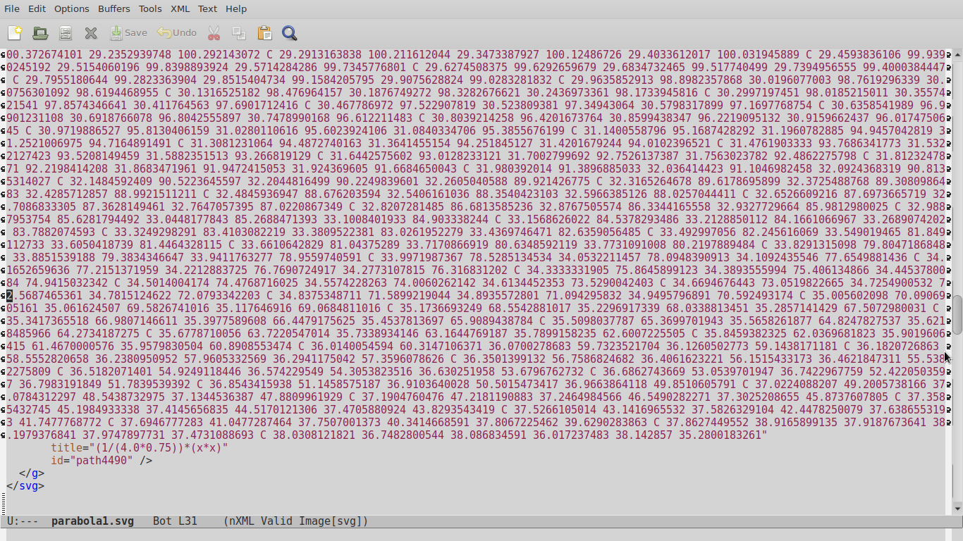Undo the last change
The image size is (963, 541).
pos(177,33)
